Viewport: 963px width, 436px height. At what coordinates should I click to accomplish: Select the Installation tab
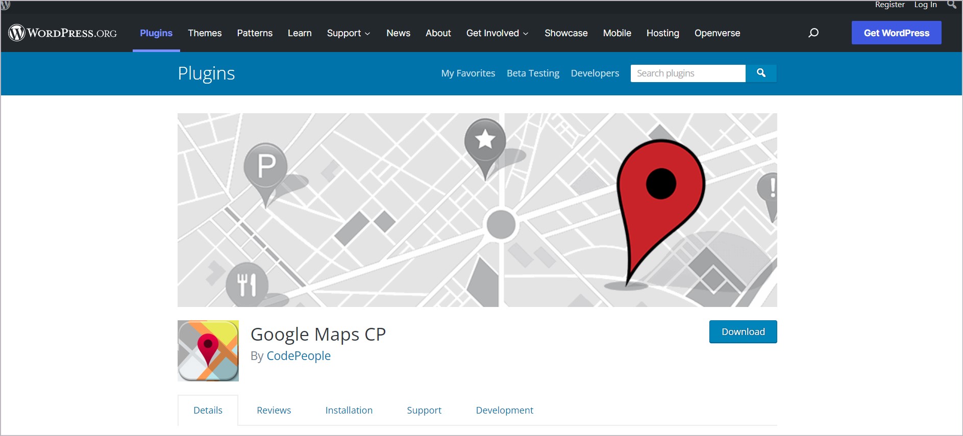[349, 411]
